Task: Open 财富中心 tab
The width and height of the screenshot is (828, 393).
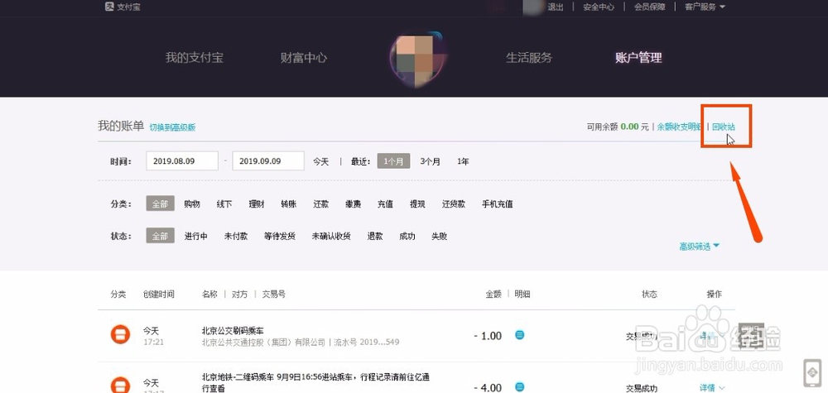Action: click(304, 57)
